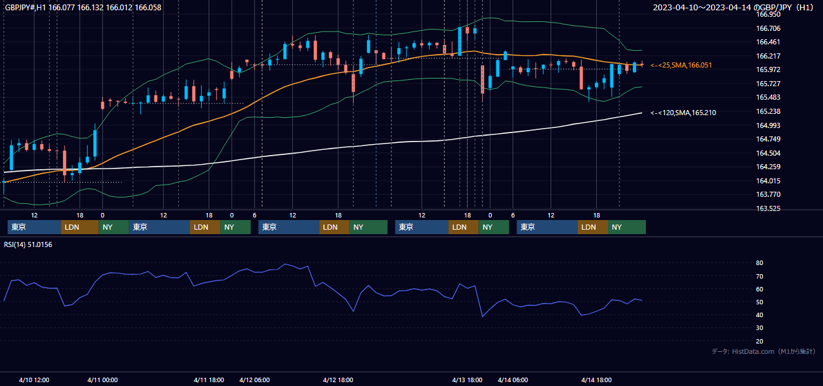The image size is (823, 386).
Task: Click price axis value 164.259
Action: pos(768,167)
